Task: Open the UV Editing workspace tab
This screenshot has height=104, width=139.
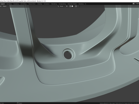Action: coord(23,4)
